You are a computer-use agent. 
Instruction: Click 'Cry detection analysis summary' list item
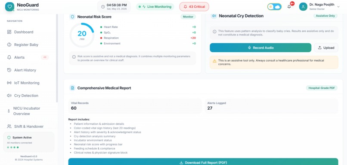coord(94,136)
